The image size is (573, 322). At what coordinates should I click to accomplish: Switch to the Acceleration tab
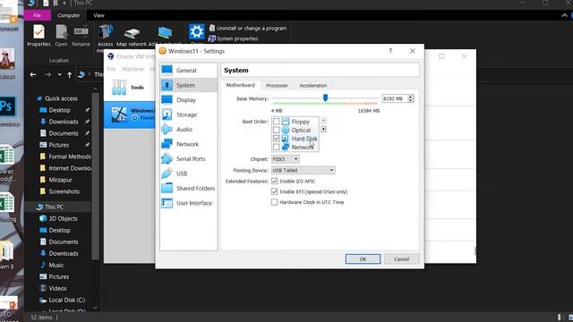tap(313, 86)
